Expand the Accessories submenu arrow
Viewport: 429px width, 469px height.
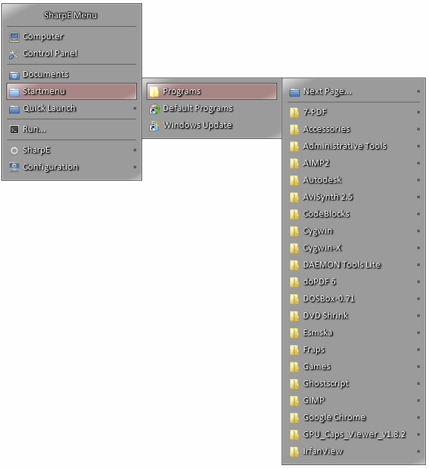[419, 129]
